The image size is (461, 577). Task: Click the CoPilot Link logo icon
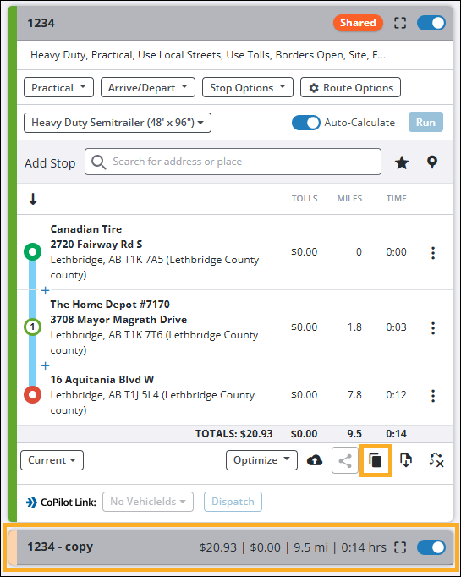31,503
